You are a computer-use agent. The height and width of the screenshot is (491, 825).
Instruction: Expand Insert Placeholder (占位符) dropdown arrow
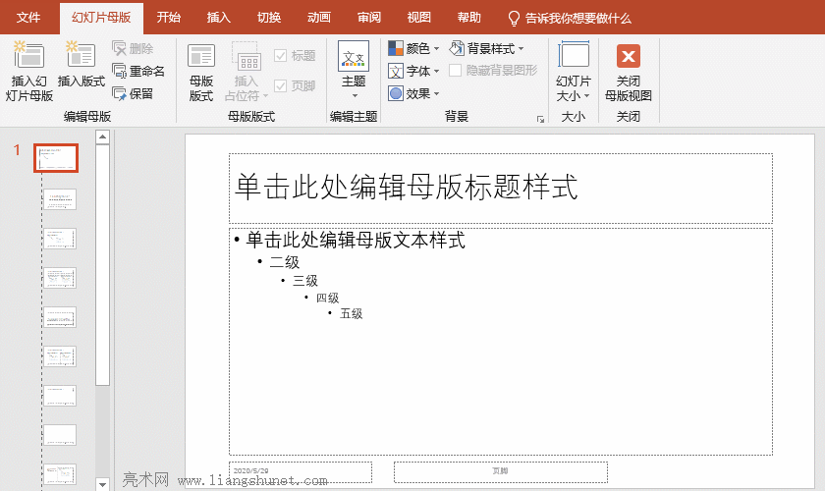(x=266, y=96)
